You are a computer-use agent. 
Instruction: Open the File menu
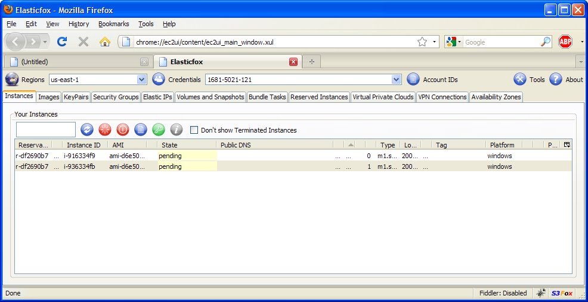click(11, 24)
